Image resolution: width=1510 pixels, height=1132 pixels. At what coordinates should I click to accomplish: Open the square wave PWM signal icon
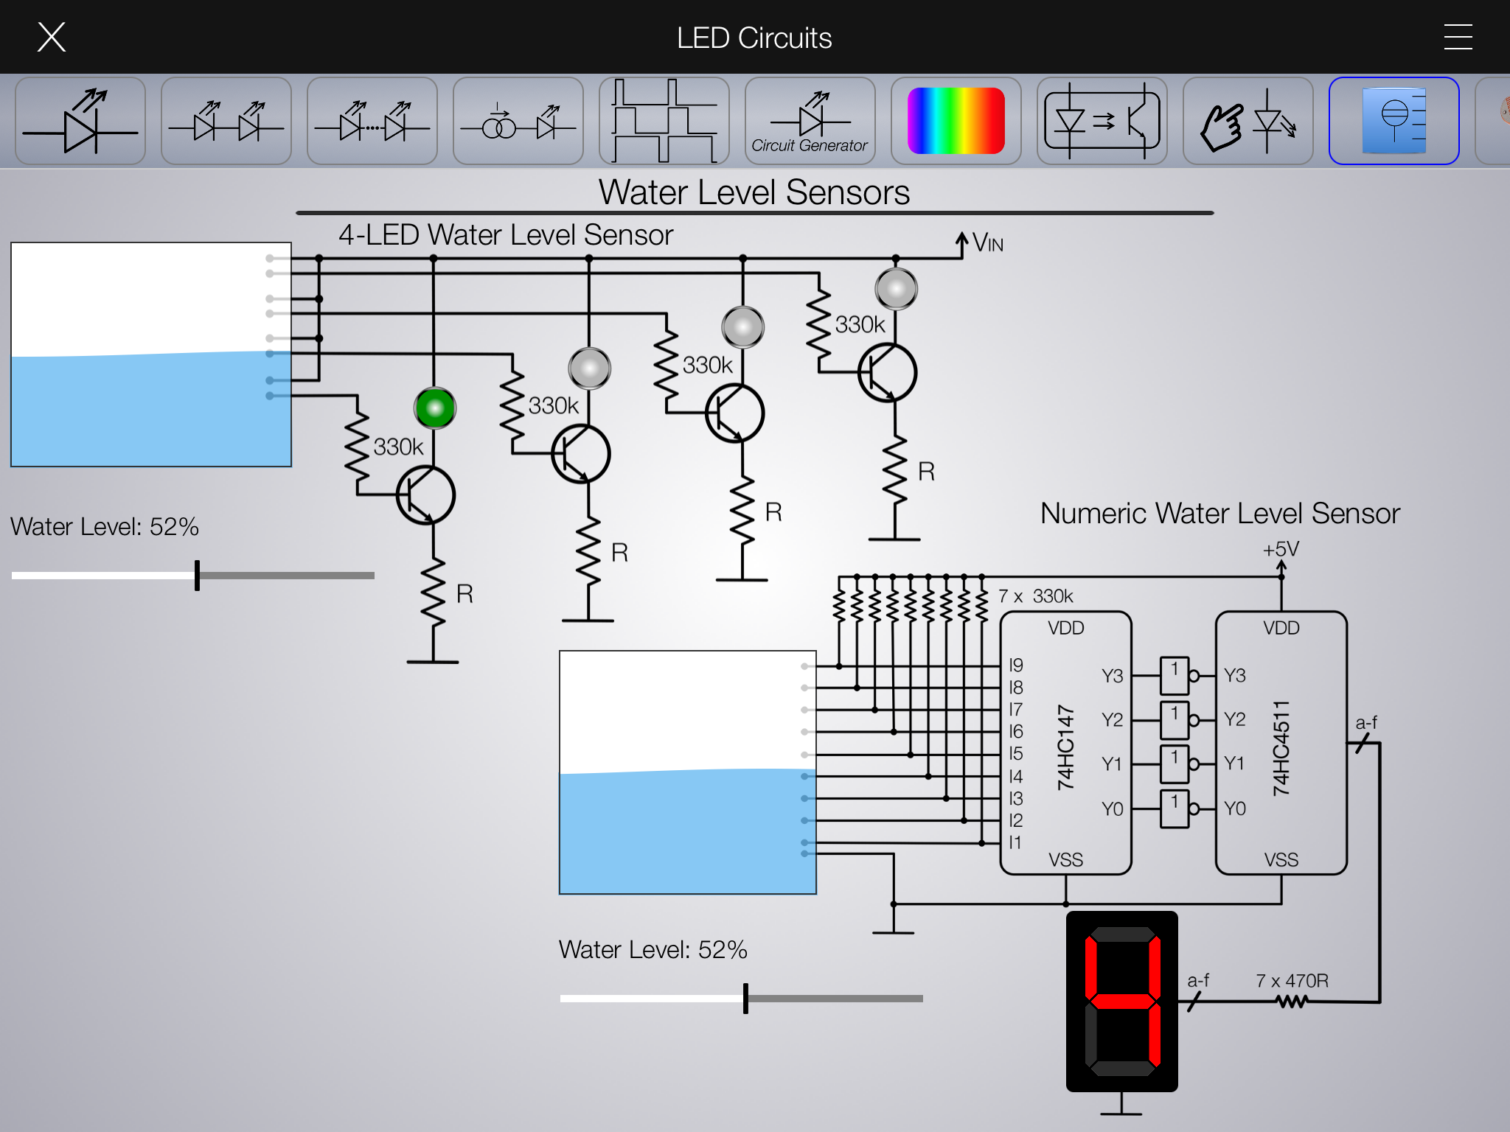664,121
